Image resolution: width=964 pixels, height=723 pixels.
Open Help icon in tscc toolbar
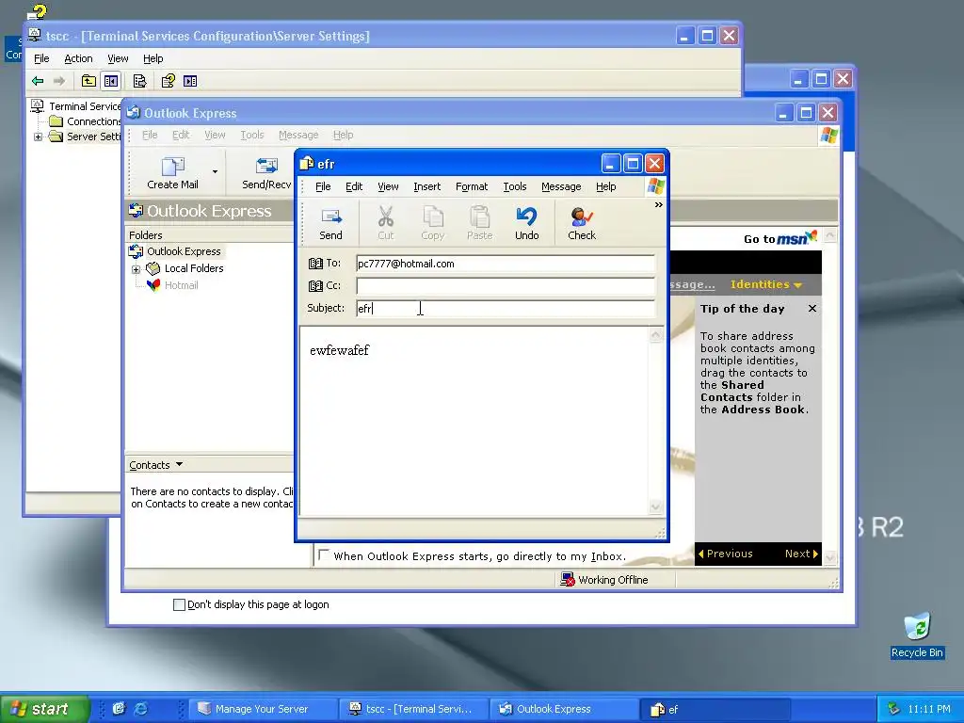168,81
